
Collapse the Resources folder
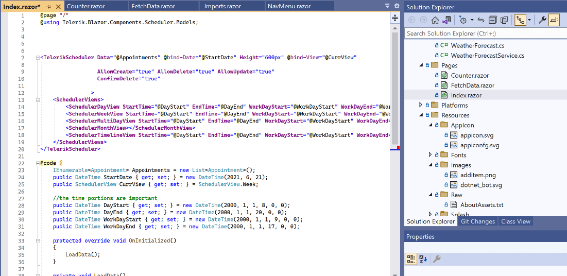(421, 115)
